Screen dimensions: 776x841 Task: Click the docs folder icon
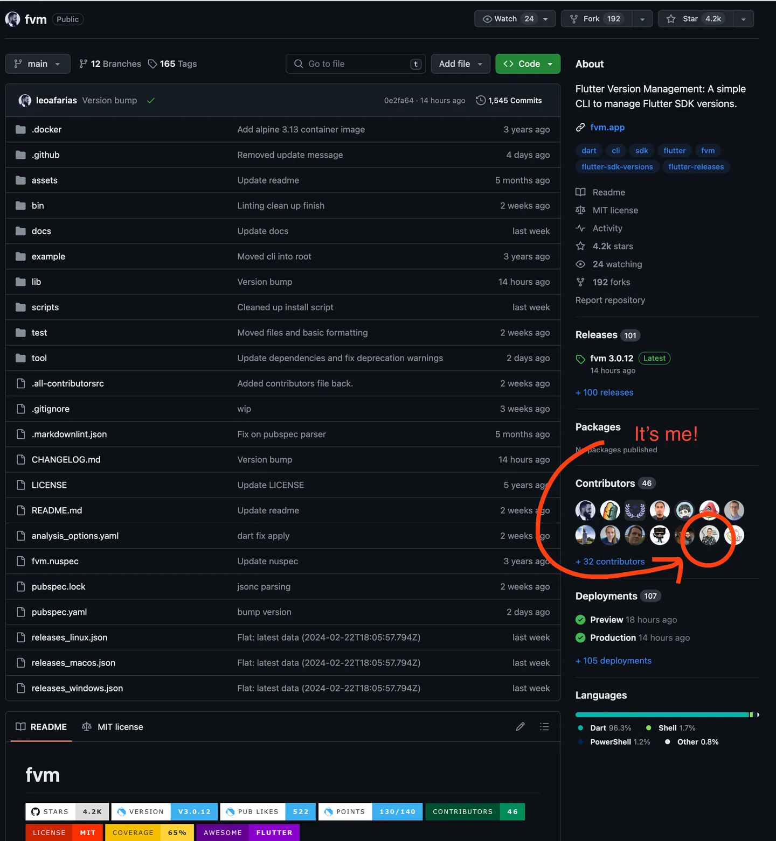(x=20, y=231)
